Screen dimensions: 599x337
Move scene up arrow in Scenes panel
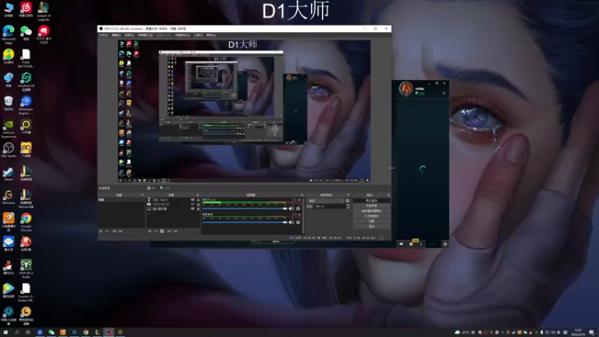[x=114, y=231]
